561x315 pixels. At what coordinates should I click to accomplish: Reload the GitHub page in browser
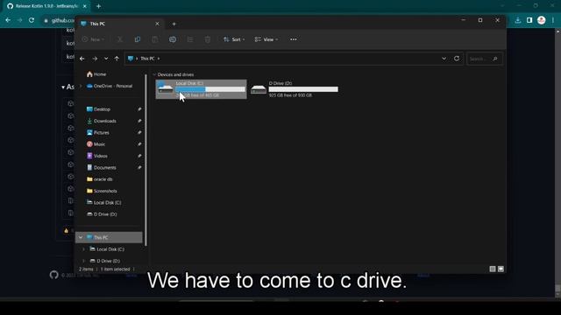(32, 20)
